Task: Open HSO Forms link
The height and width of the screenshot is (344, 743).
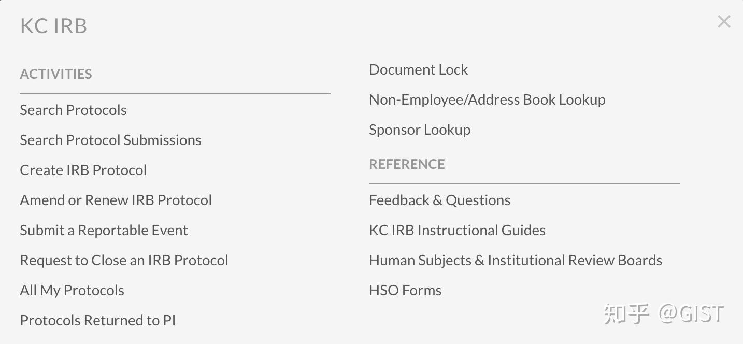Action: click(405, 290)
